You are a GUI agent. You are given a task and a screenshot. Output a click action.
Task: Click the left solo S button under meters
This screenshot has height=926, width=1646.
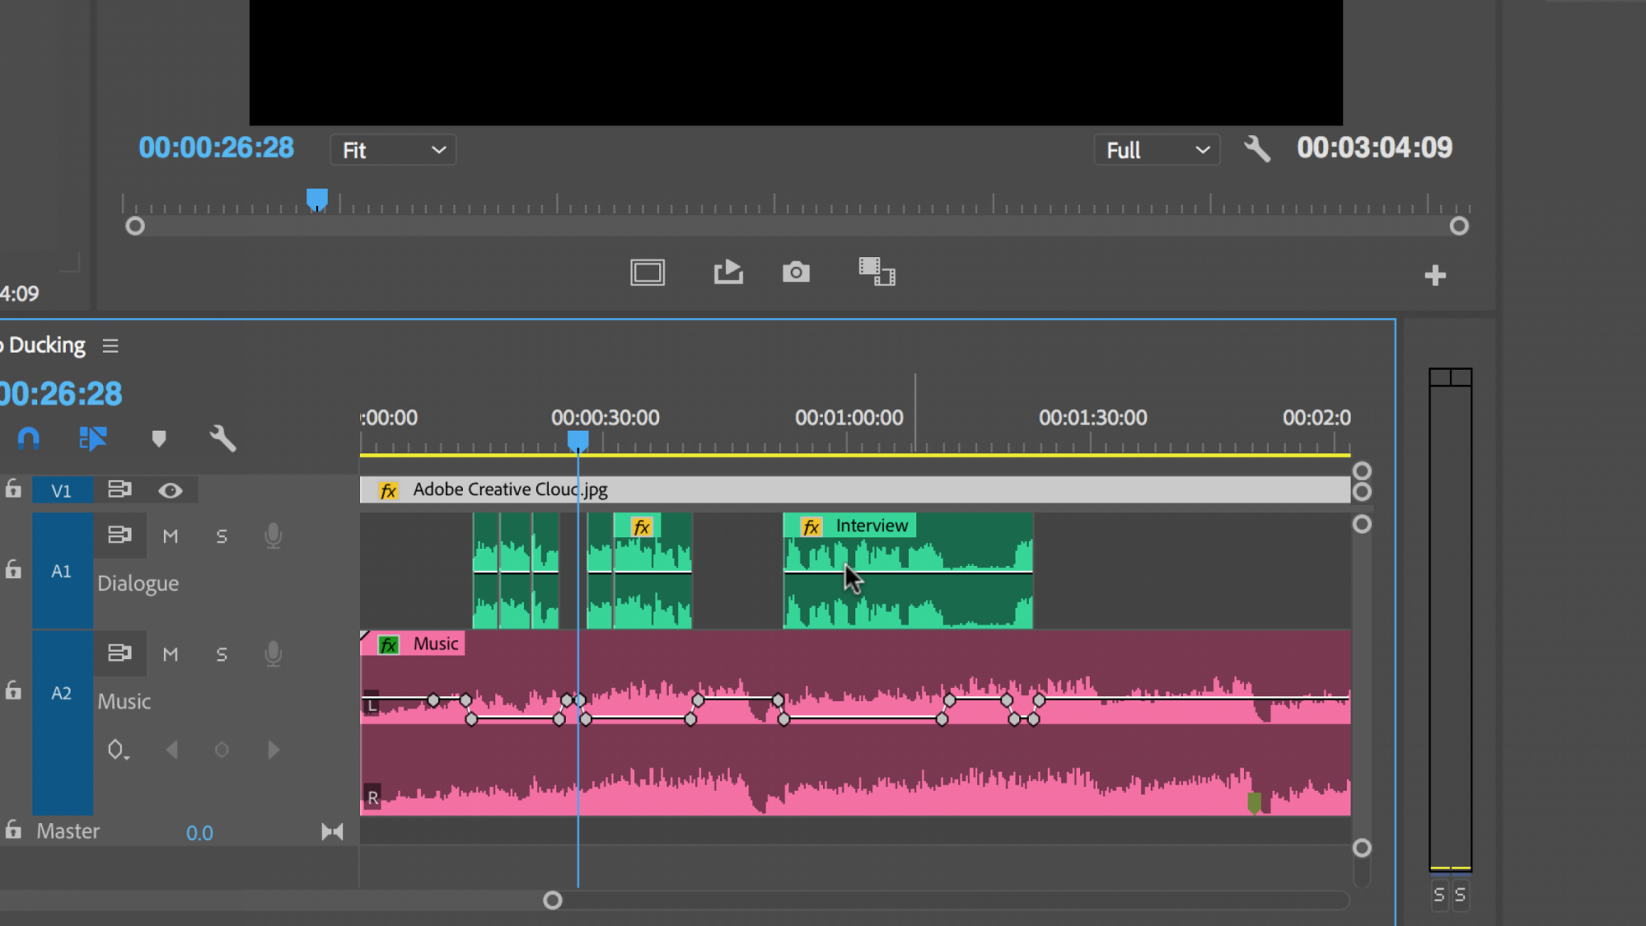click(1439, 895)
